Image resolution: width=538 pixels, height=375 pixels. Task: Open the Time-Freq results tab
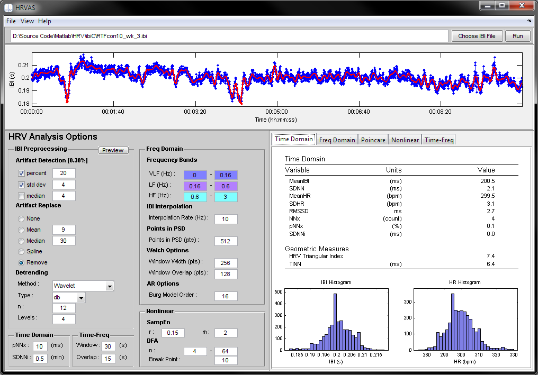pos(439,140)
